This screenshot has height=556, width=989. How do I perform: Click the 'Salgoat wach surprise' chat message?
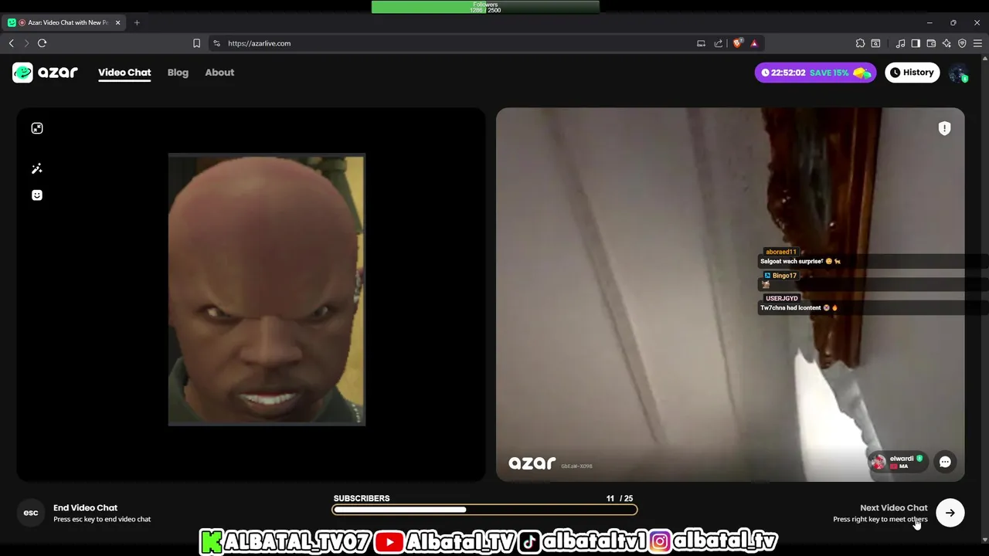click(791, 261)
